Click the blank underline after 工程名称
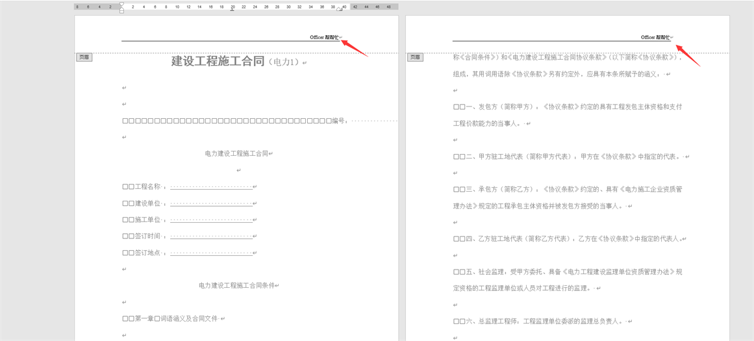Screen dimensions: 754x341 [211, 186]
